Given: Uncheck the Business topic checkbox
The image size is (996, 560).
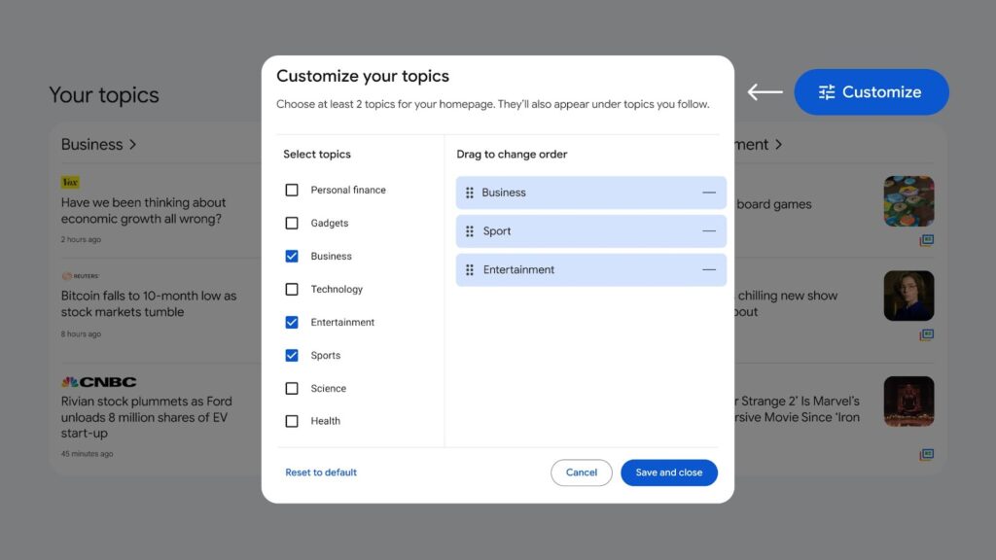Looking at the screenshot, I should 292,256.
